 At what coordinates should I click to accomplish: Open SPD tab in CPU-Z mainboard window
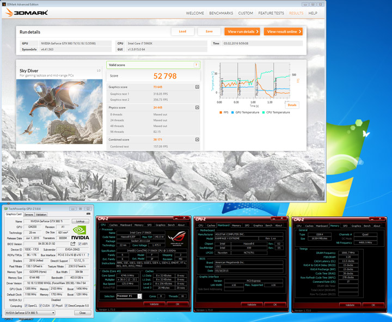[247, 225]
